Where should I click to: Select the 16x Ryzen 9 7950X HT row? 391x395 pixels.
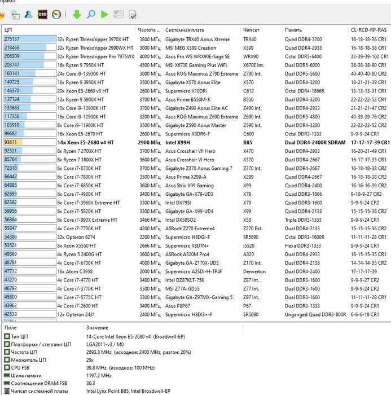196,65
